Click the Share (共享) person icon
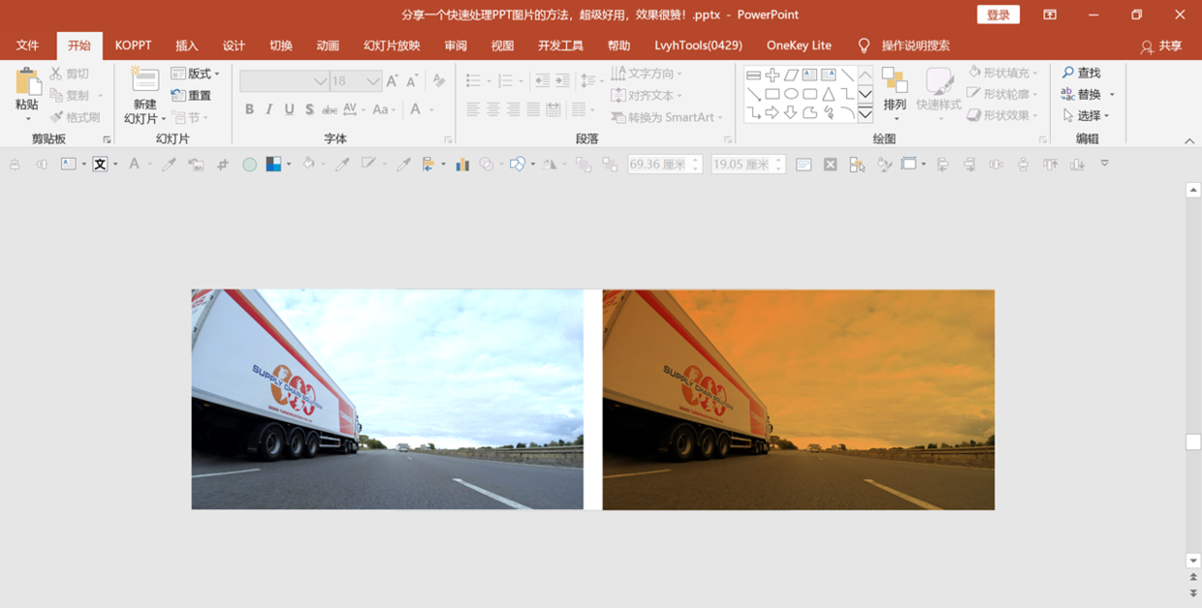The height and width of the screenshot is (608, 1202). [x=1147, y=46]
